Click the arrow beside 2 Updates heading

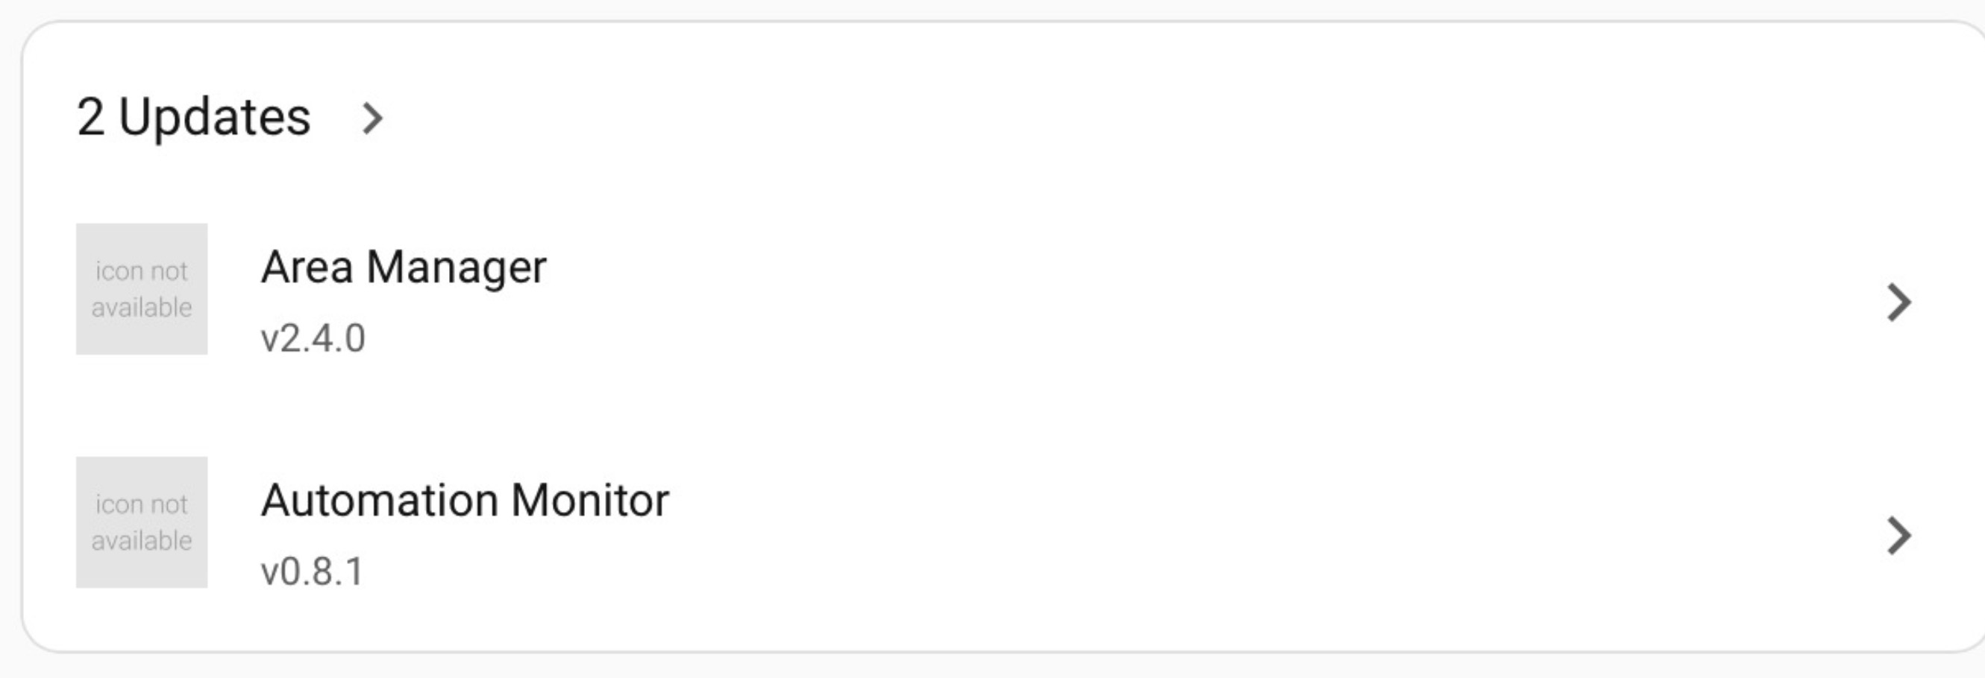372,118
